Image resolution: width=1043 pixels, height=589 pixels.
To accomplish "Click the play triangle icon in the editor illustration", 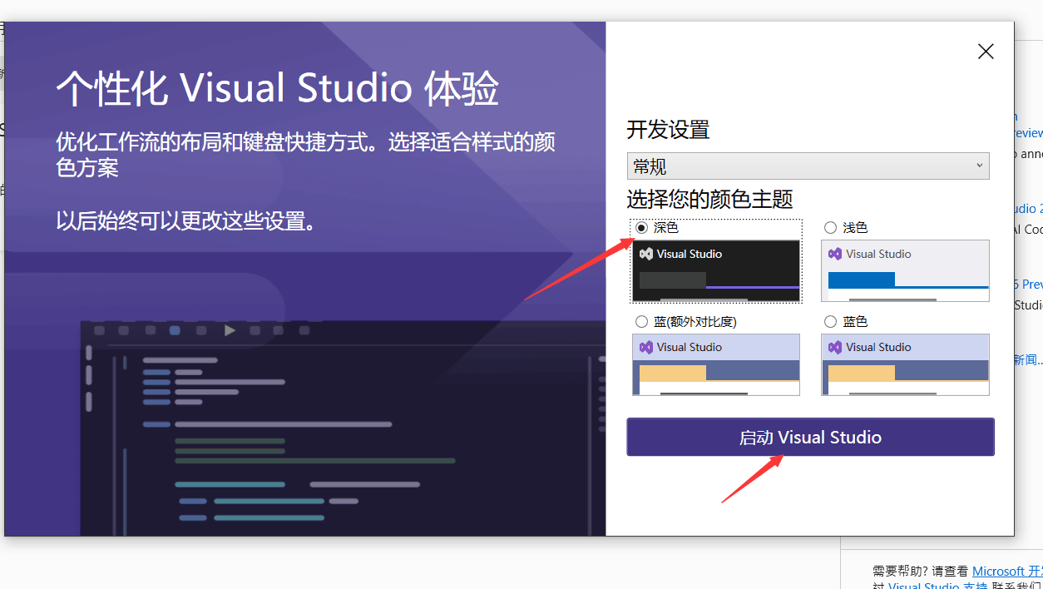I will 230,330.
